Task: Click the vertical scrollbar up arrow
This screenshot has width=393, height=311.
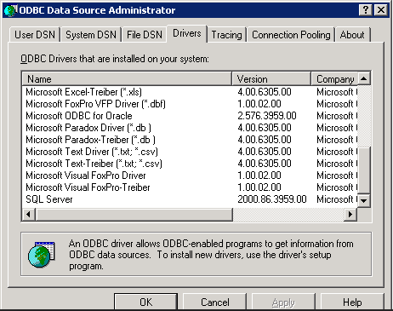Action: 364,78
